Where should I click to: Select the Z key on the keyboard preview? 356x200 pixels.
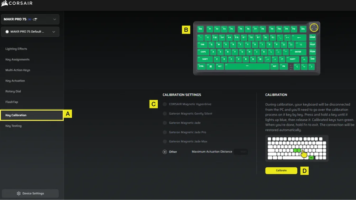(217, 59)
